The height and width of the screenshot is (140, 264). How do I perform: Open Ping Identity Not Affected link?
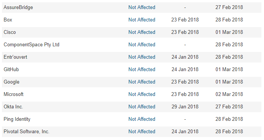[x=142, y=119]
